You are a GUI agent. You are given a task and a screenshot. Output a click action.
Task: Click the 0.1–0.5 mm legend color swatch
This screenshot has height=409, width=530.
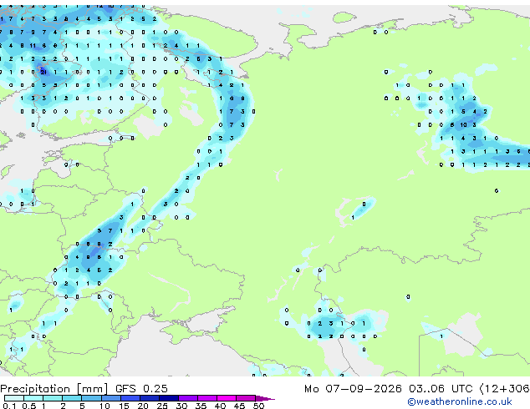[x=14, y=398]
